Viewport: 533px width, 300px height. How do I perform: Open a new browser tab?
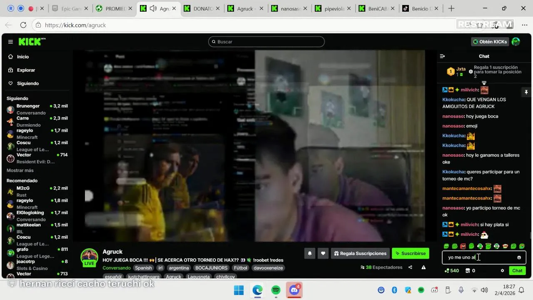coord(451,8)
